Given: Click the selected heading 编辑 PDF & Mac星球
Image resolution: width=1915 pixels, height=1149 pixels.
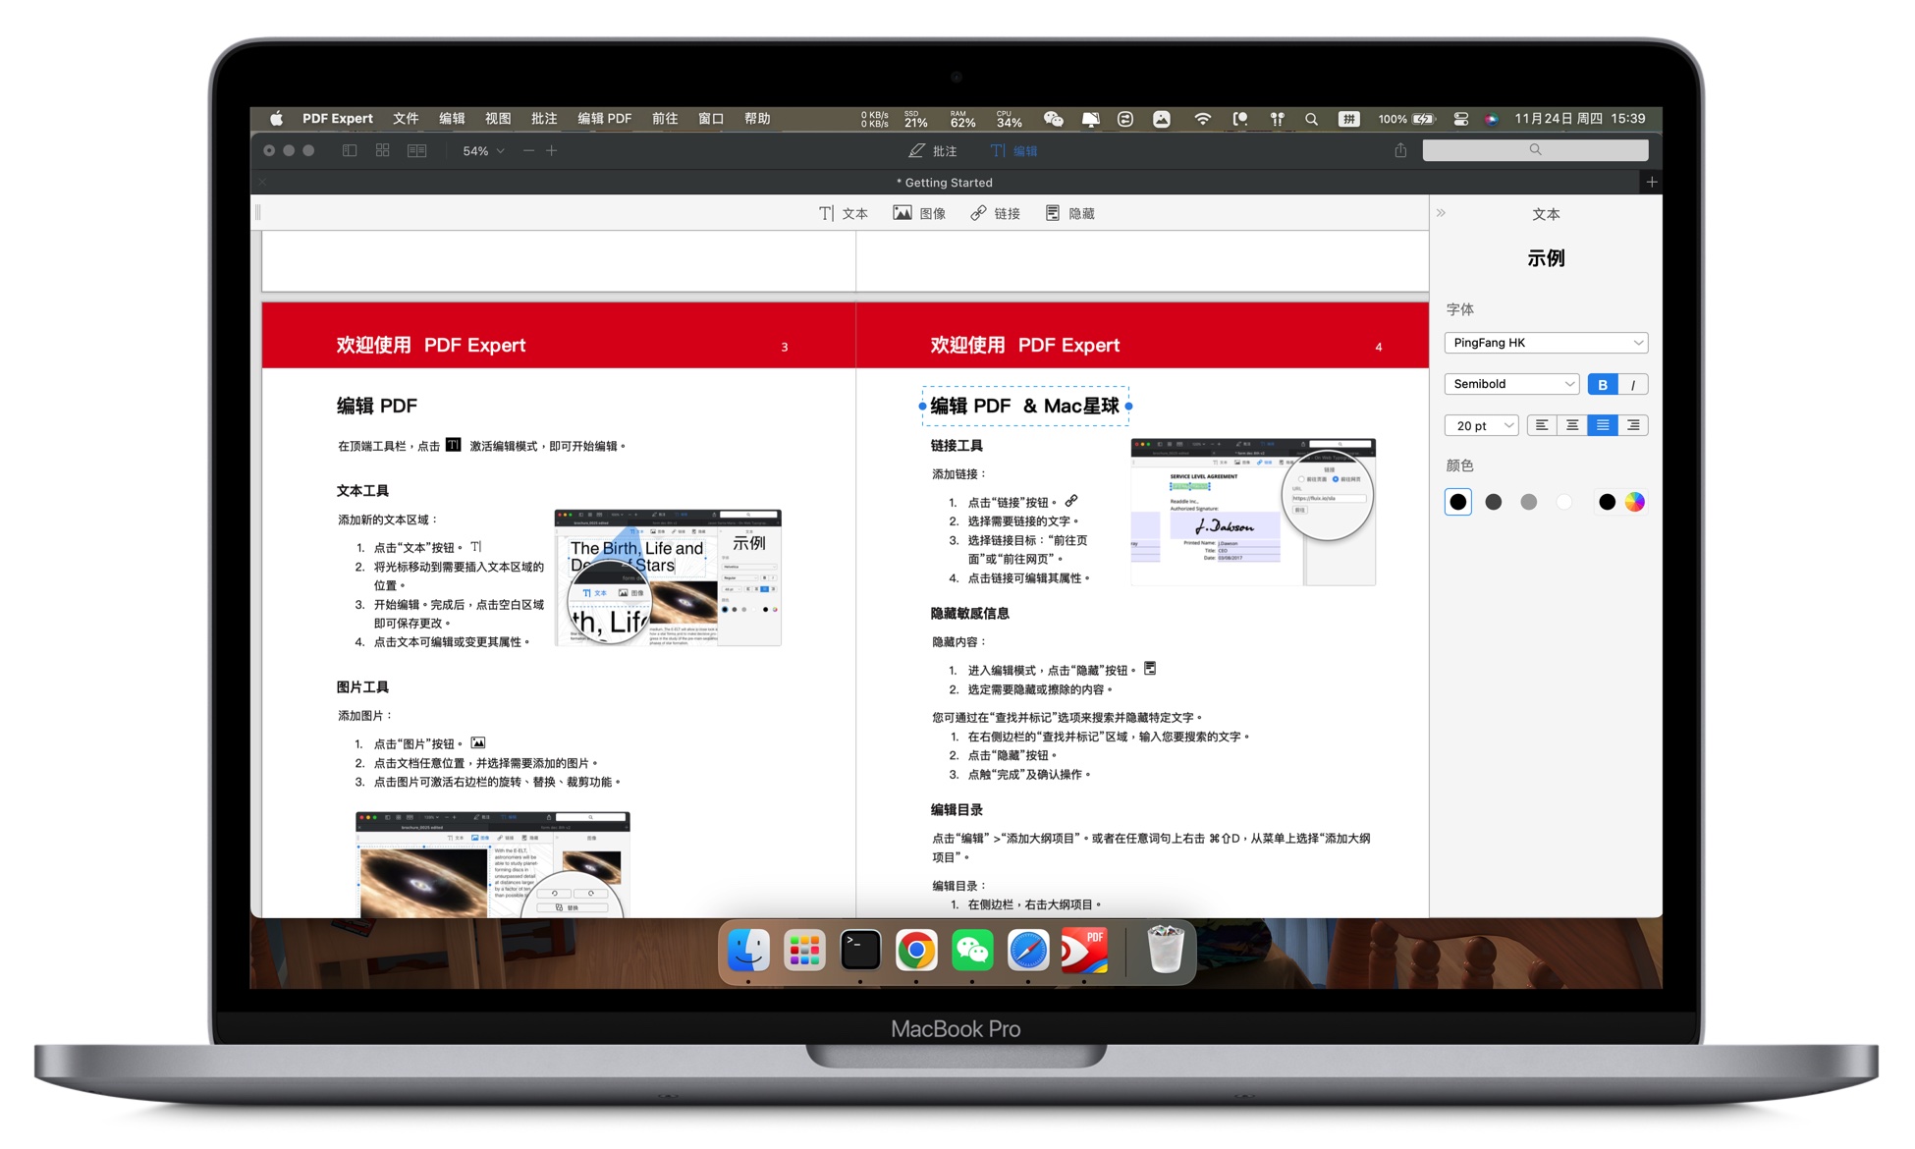Looking at the screenshot, I should (x=1025, y=406).
